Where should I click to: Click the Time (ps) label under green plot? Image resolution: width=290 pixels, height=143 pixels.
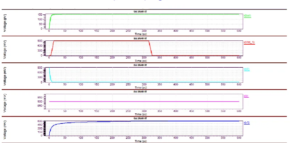pyautogui.click(x=141, y=34)
